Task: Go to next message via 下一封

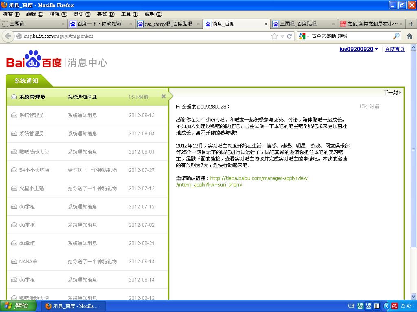Action: pyautogui.click(x=392, y=92)
